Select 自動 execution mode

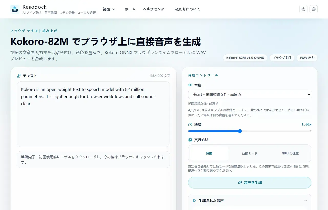(209, 153)
